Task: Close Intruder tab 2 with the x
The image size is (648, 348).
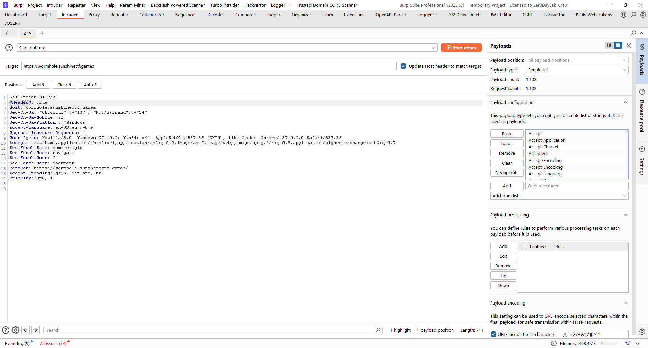Action: (x=30, y=33)
